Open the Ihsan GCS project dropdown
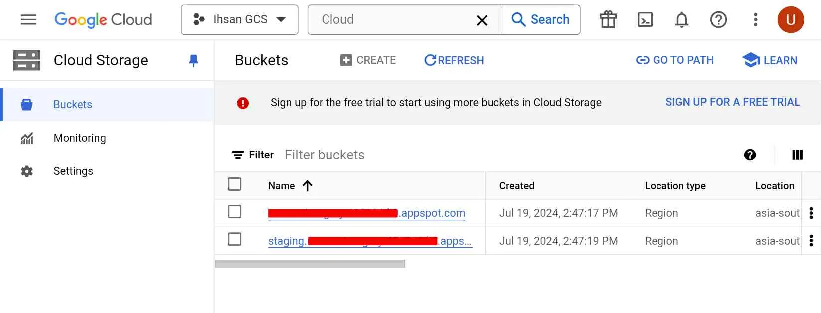Screen dimensions: 821x313 tap(240, 20)
